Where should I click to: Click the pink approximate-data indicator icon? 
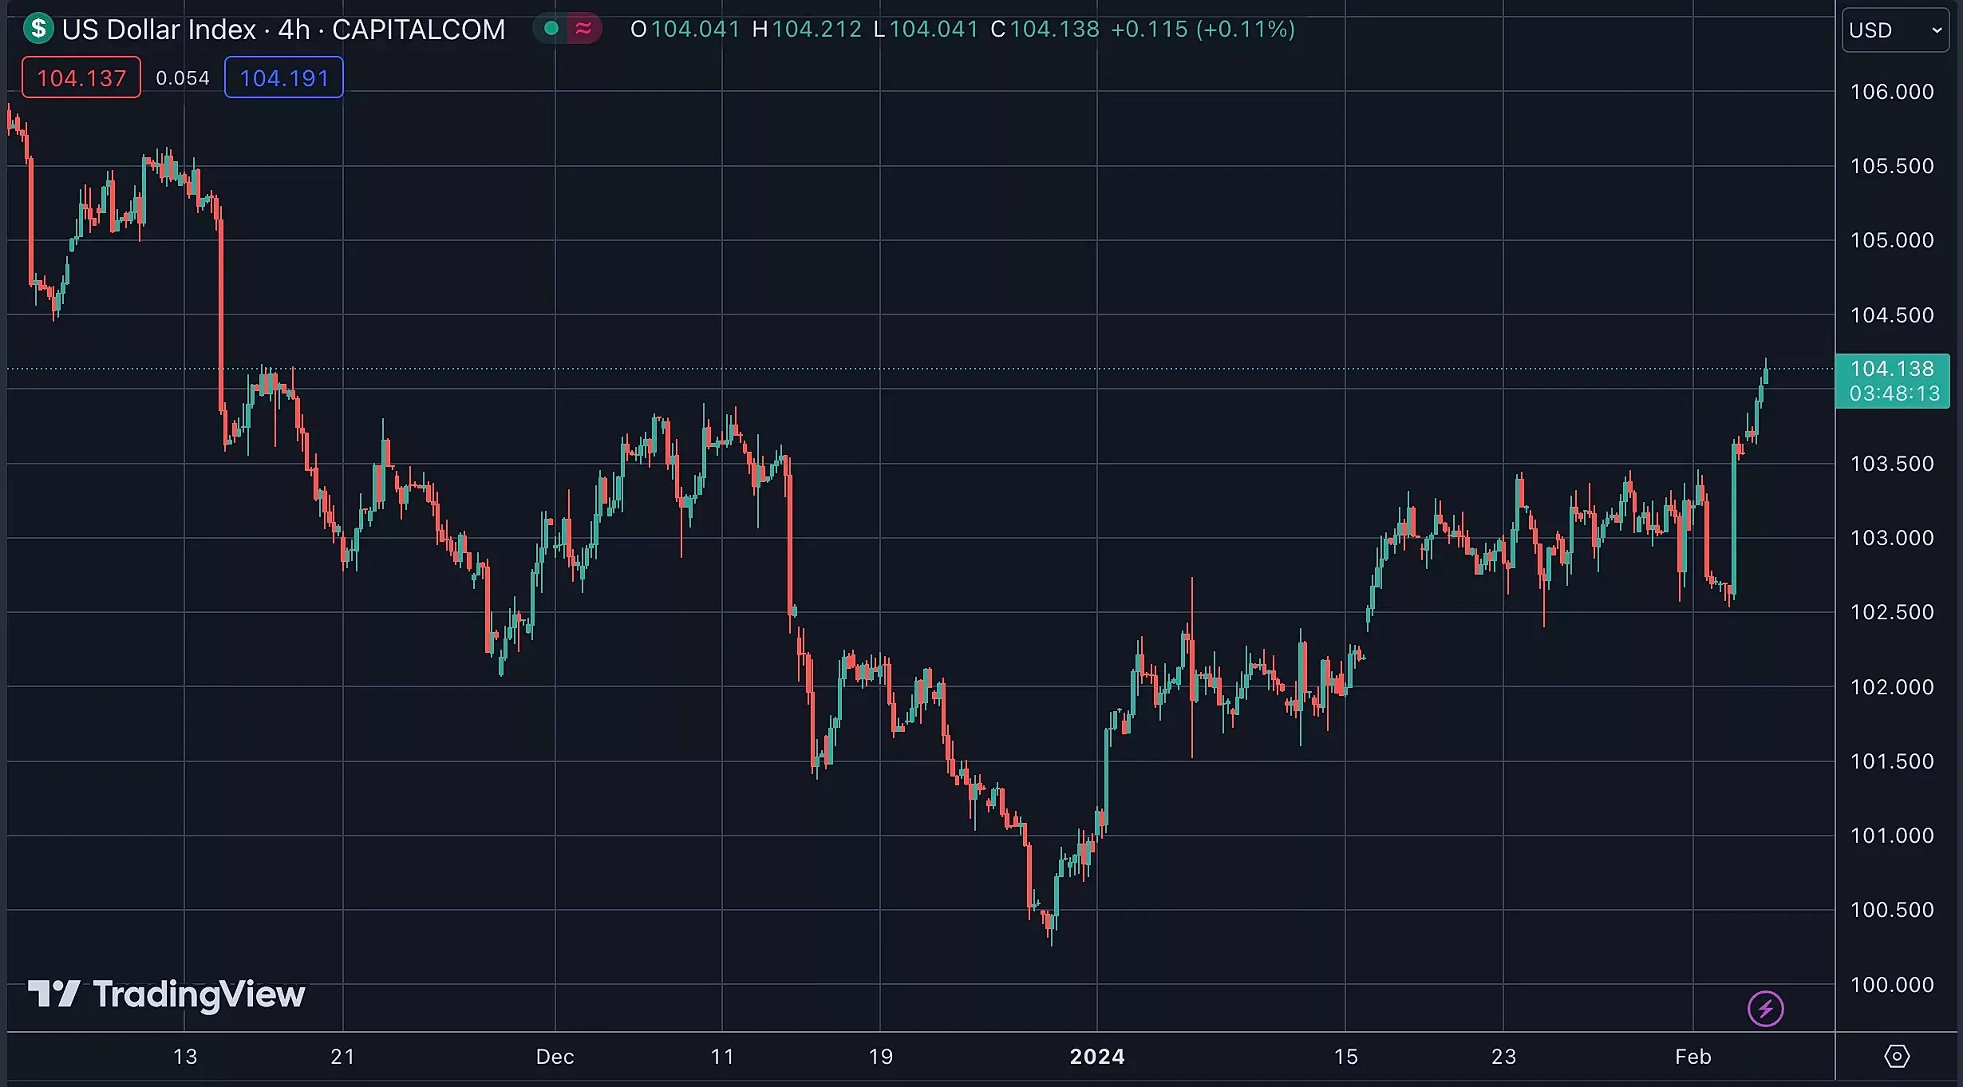click(583, 29)
